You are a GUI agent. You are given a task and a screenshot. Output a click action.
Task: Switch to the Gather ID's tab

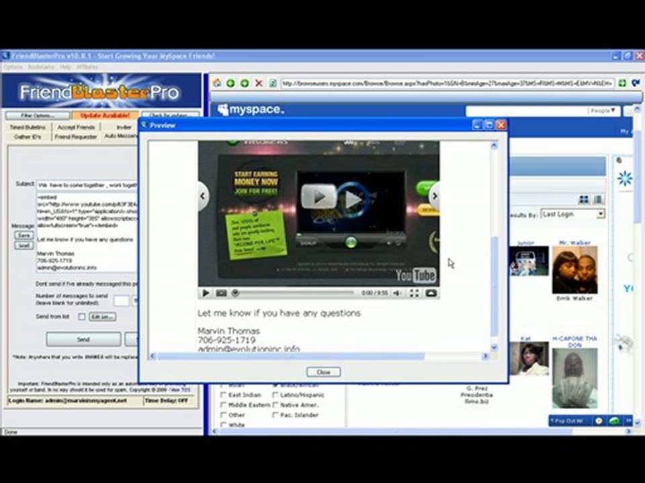tap(28, 137)
